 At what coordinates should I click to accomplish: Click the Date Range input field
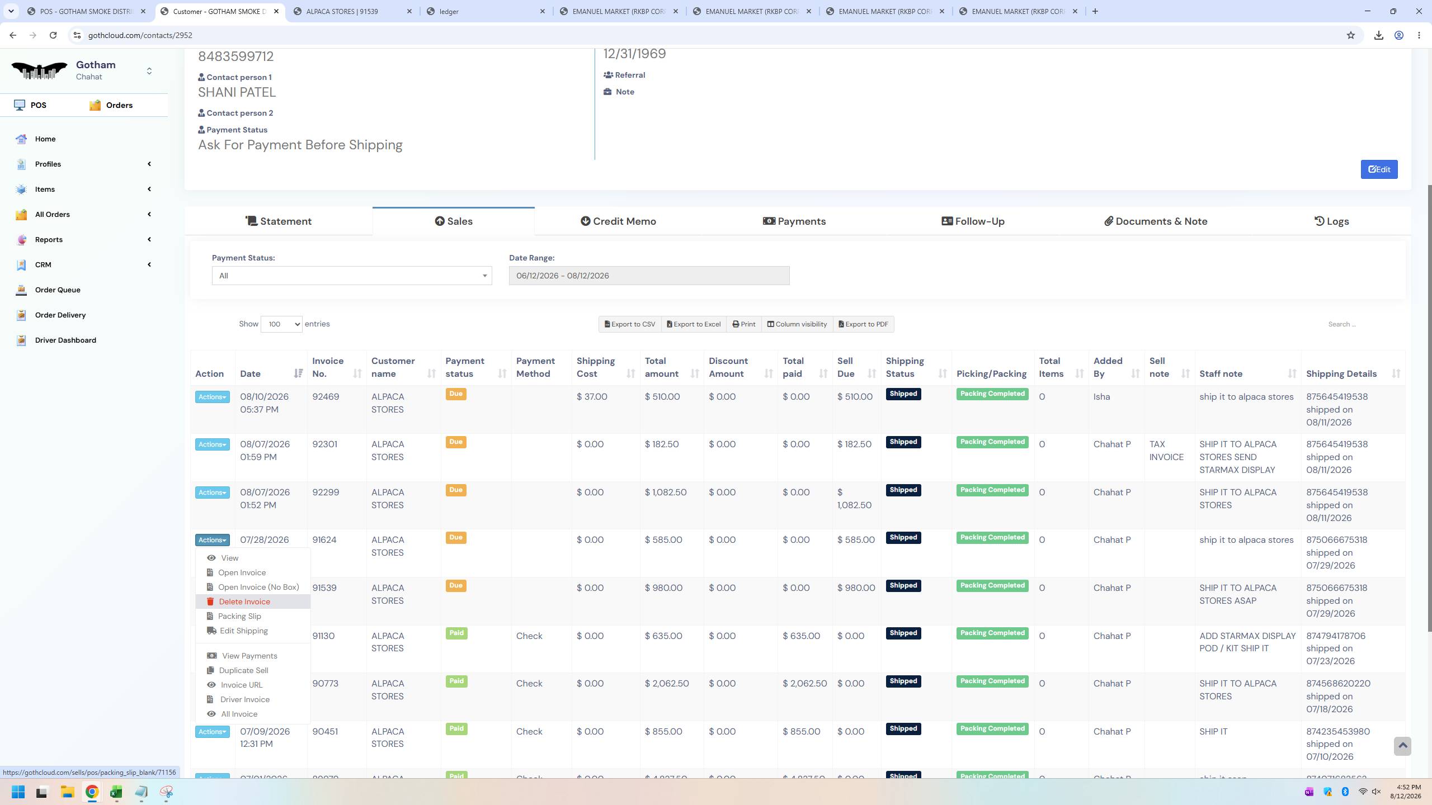649,276
